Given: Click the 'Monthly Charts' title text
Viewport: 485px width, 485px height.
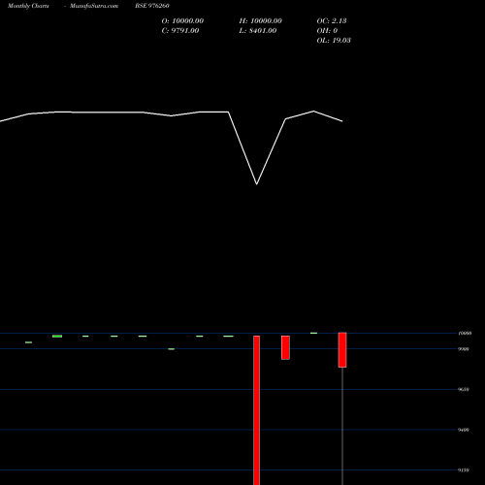Looking at the screenshot, I should point(28,6).
